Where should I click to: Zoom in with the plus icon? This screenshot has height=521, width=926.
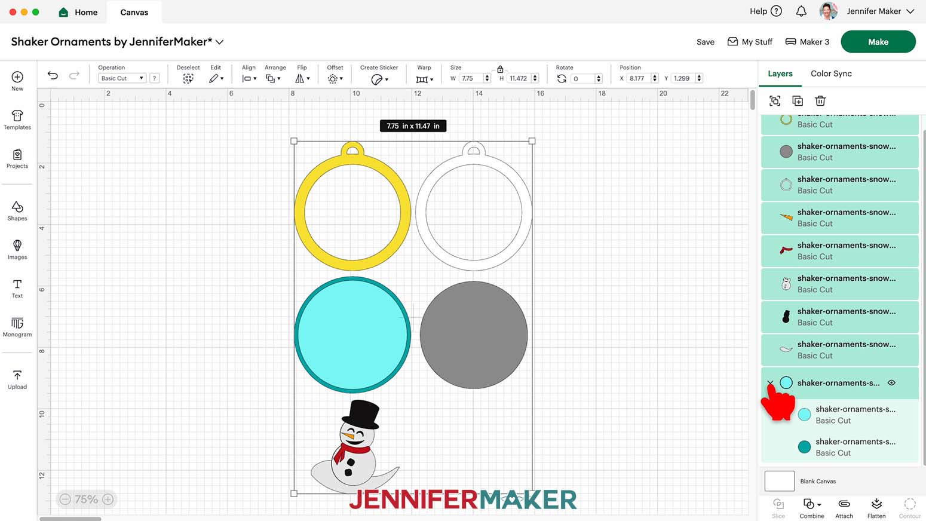[108, 499]
